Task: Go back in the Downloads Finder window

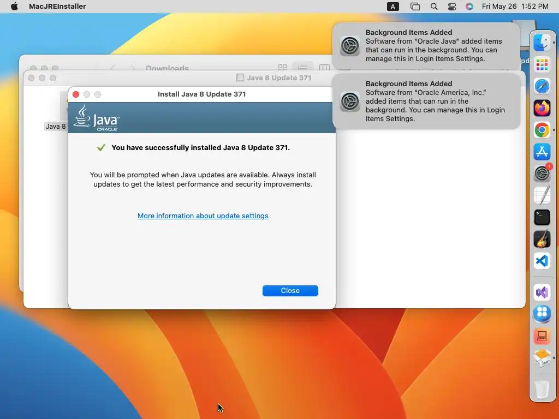Action: coord(113,68)
